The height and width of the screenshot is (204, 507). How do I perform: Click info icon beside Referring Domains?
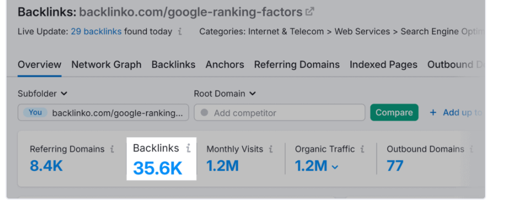tap(112, 149)
